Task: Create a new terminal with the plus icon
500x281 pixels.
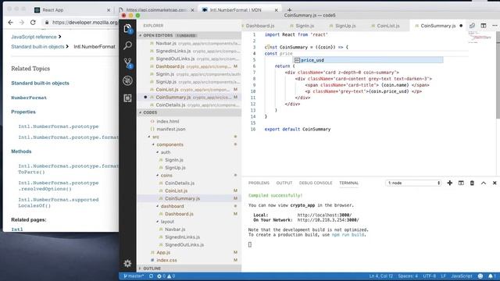Action: coord(450,183)
